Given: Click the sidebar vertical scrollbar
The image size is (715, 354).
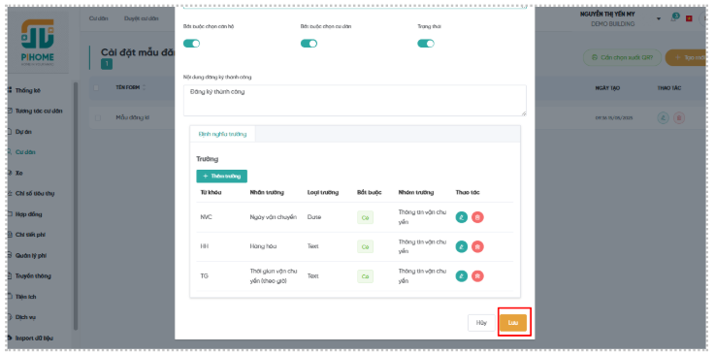Looking at the screenshot, I should (76, 205).
